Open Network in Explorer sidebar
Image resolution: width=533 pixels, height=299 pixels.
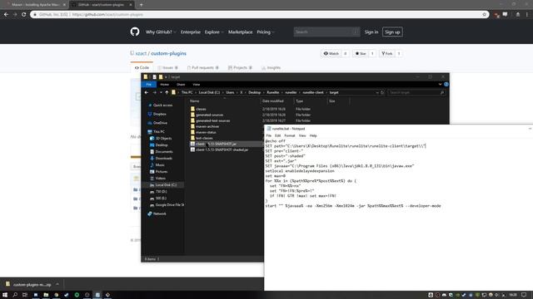point(159,213)
